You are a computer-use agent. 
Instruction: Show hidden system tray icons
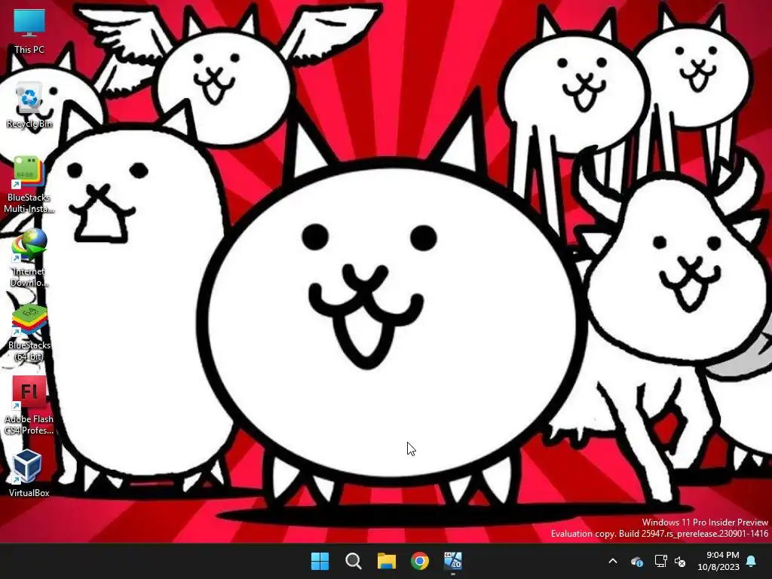[613, 561]
